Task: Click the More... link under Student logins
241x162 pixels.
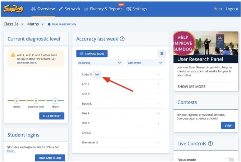Action: pyautogui.click(x=11, y=151)
